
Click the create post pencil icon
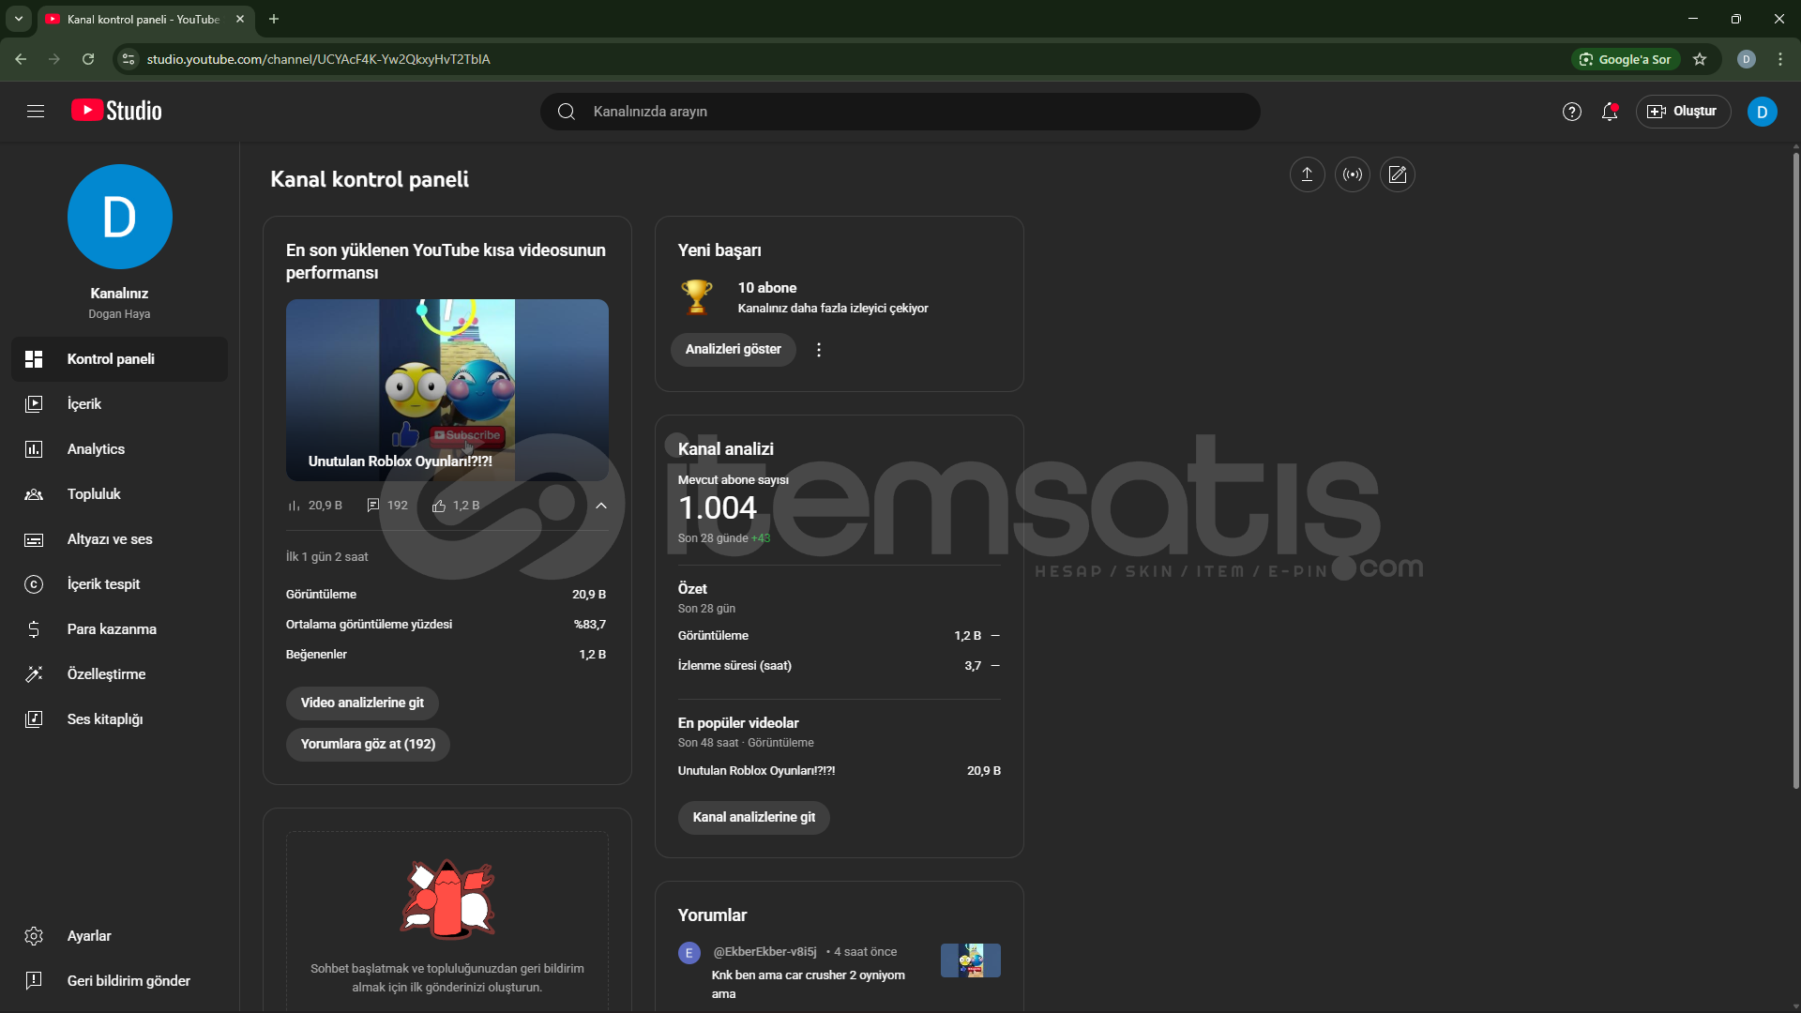(1398, 174)
